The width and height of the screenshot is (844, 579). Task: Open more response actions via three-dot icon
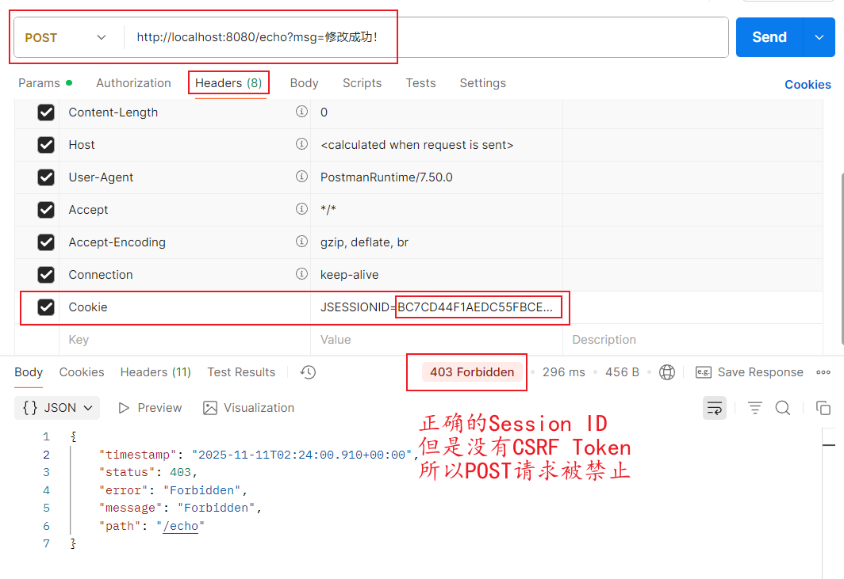tap(823, 371)
